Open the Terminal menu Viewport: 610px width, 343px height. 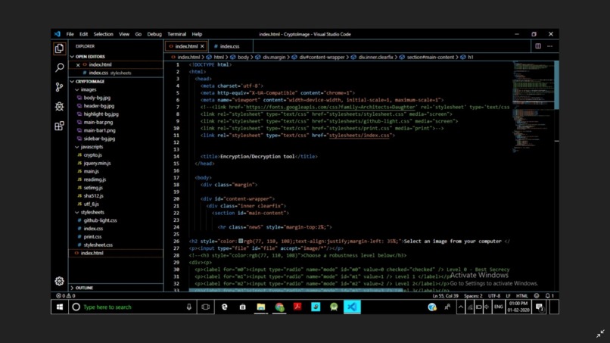(176, 34)
